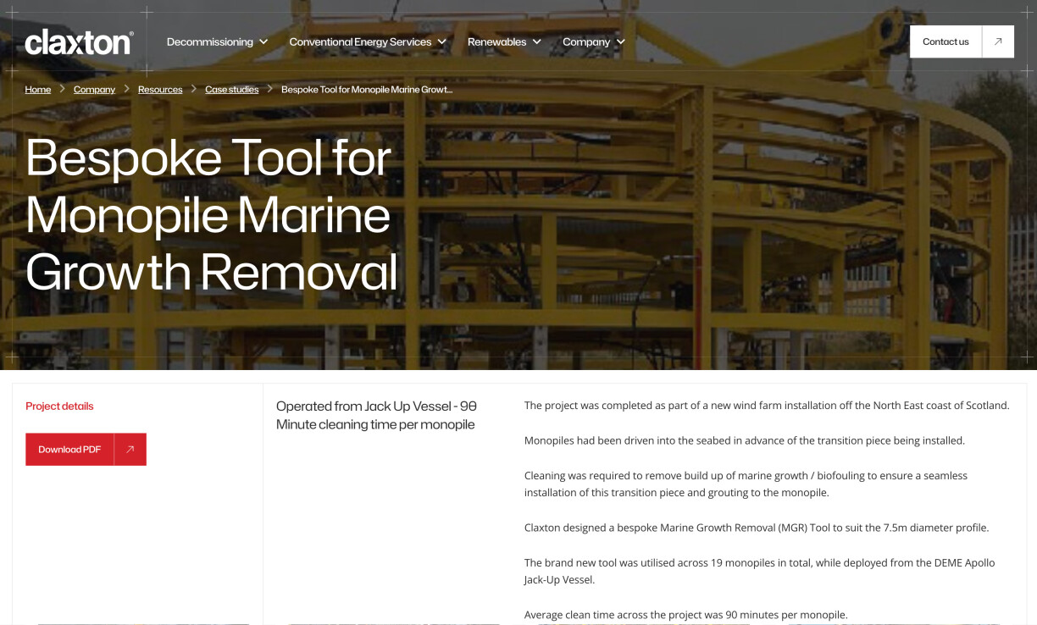Select Renewables in the top navigation
The height and width of the screenshot is (625, 1037).
(496, 42)
